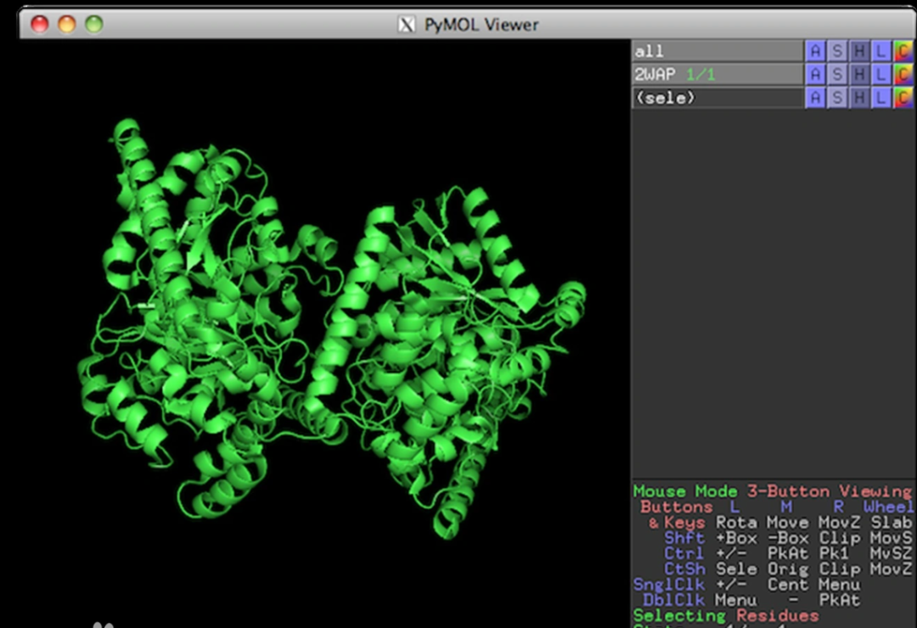
Task: Open the Show menu for the (sele) selection
Action: 837,98
